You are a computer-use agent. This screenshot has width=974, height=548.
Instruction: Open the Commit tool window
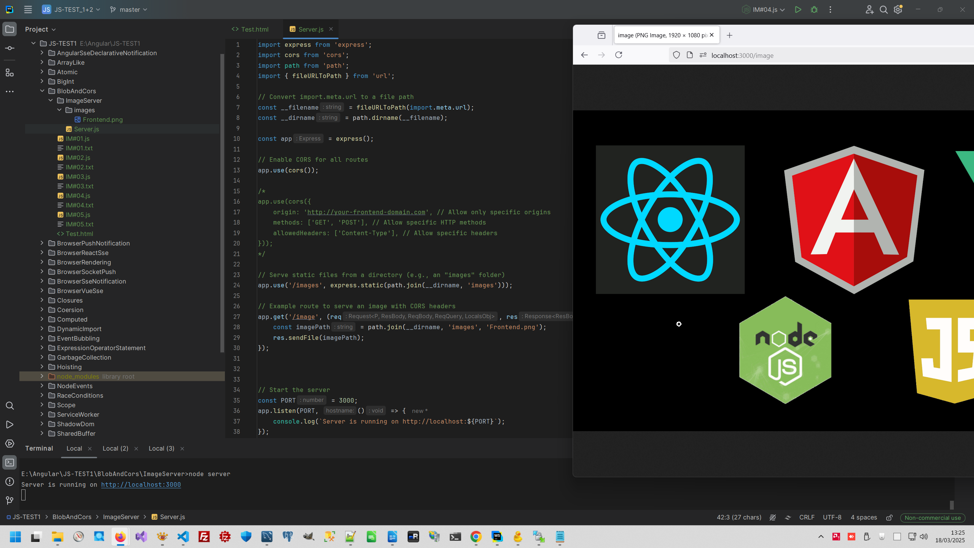pyautogui.click(x=10, y=48)
